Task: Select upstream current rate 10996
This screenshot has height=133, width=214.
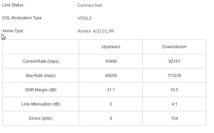Action: [x=111, y=61]
